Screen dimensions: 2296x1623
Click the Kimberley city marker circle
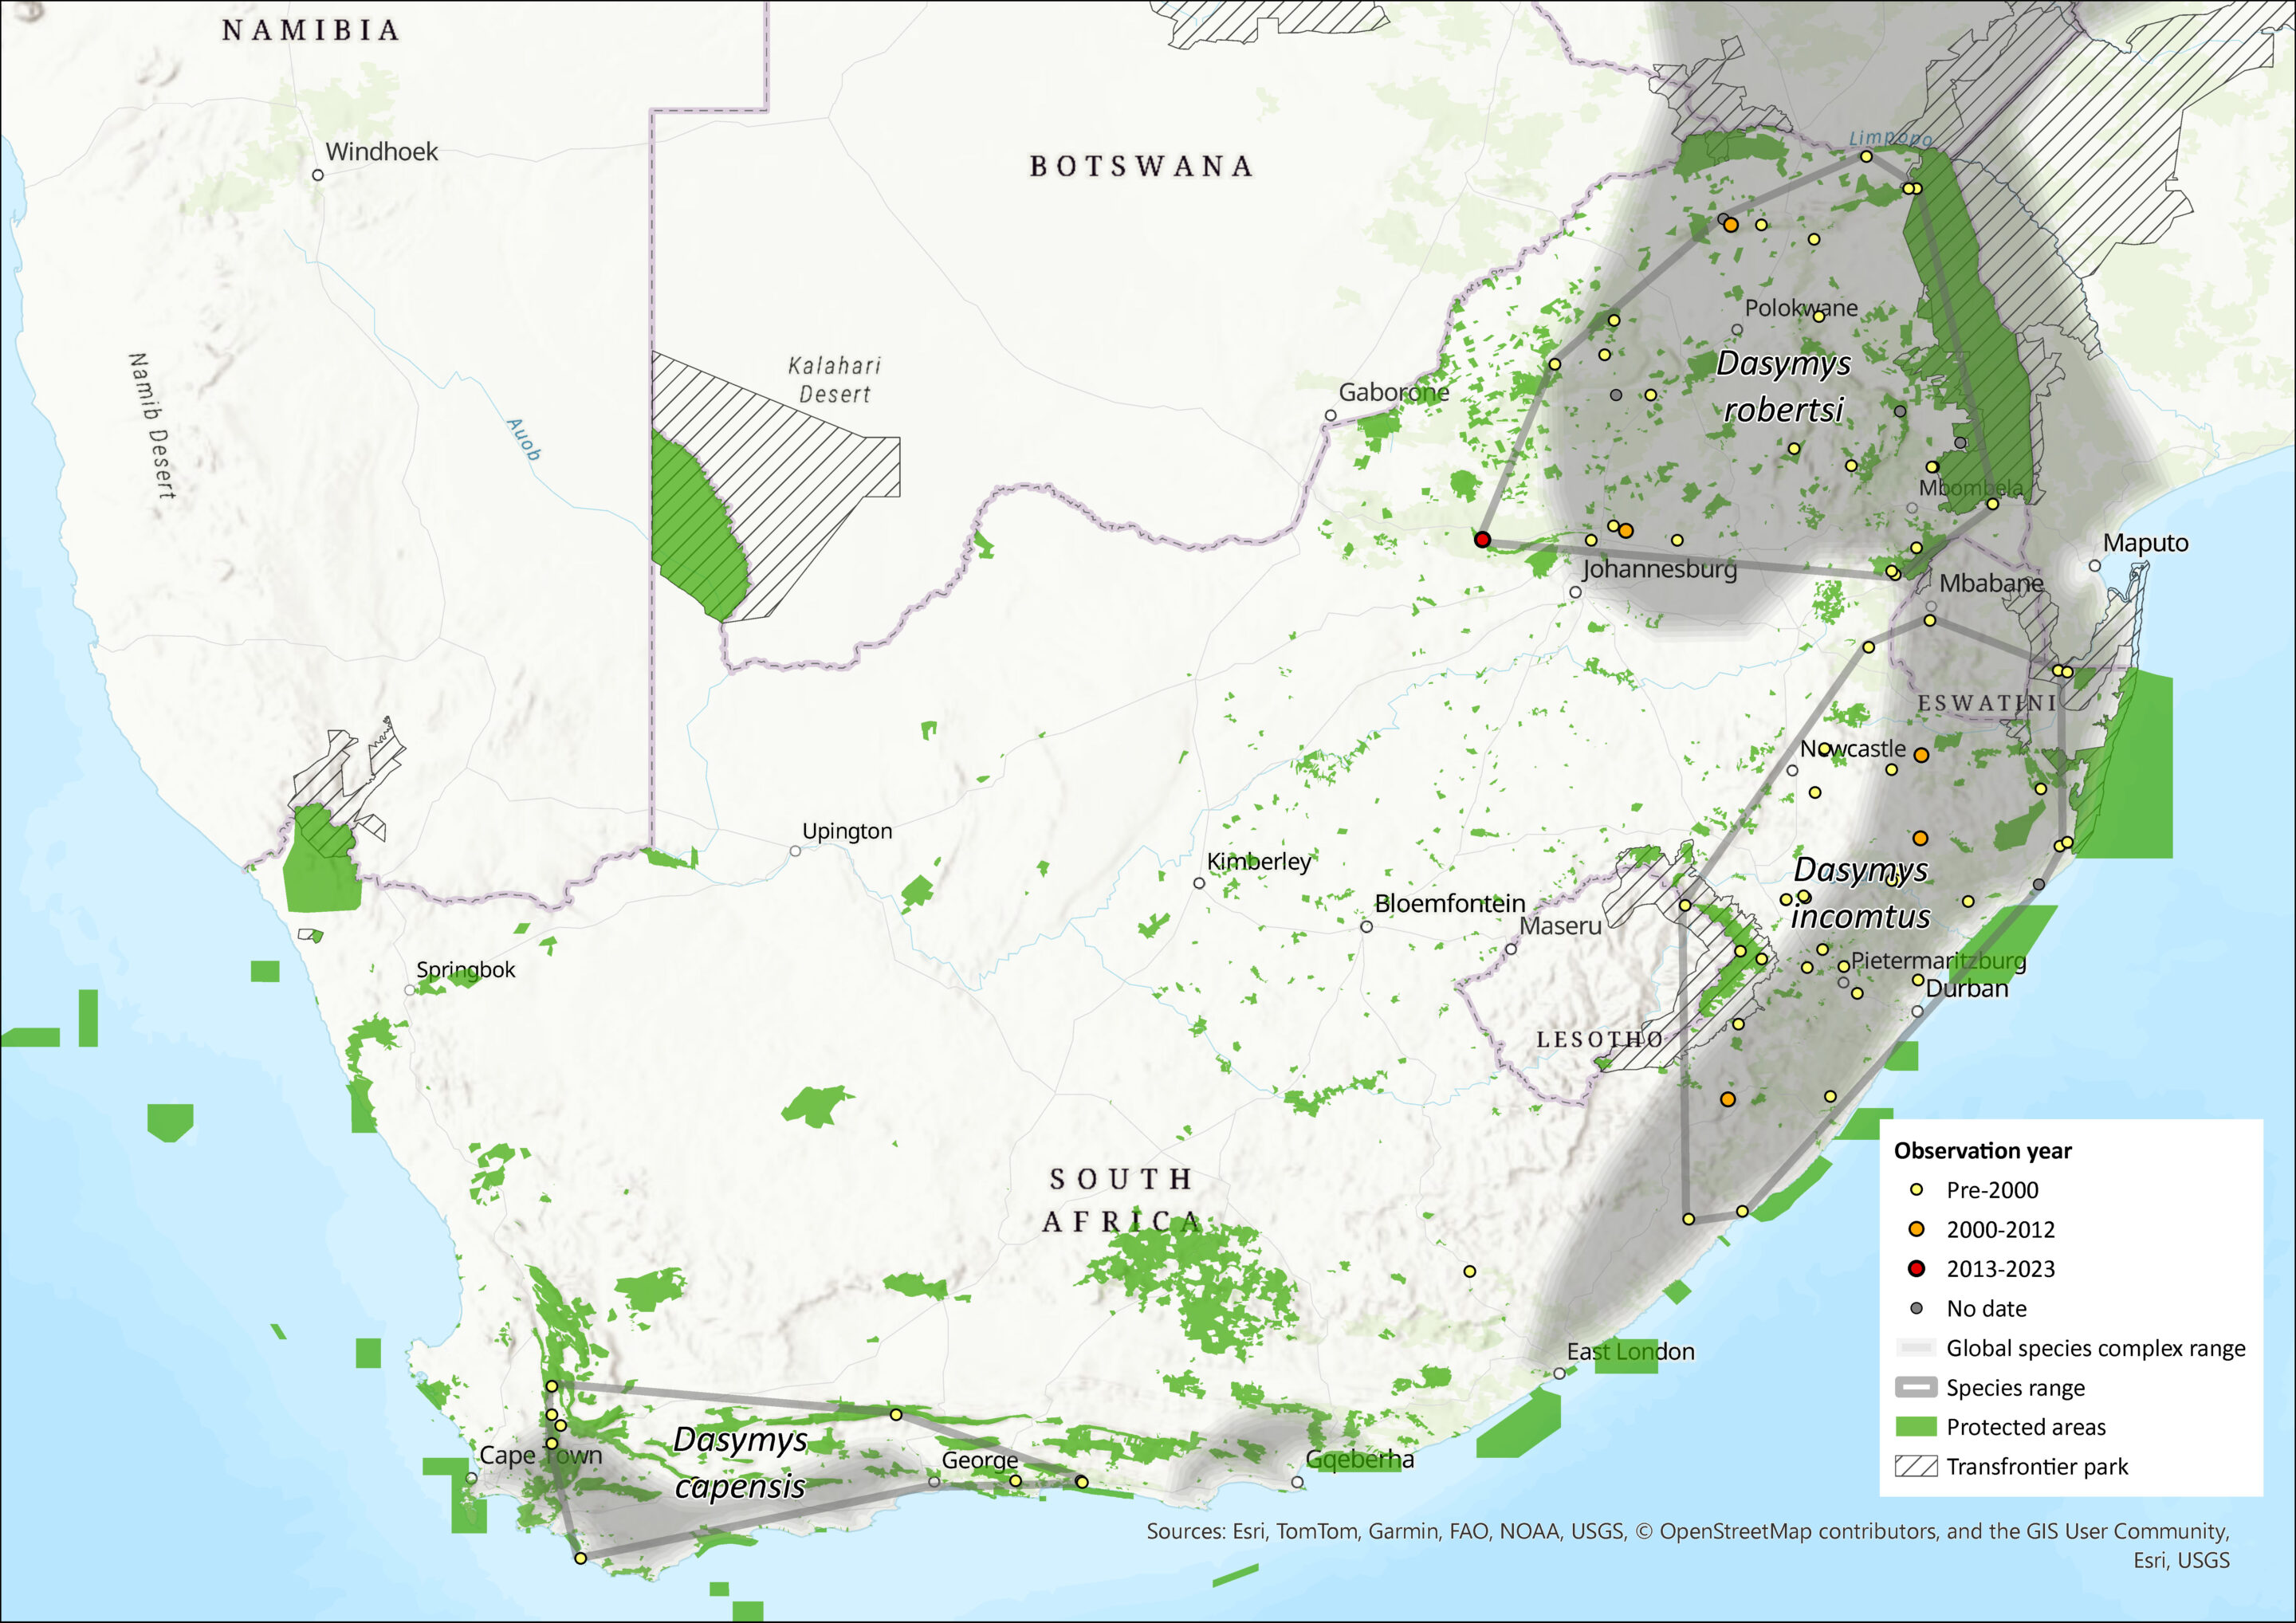(1199, 883)
